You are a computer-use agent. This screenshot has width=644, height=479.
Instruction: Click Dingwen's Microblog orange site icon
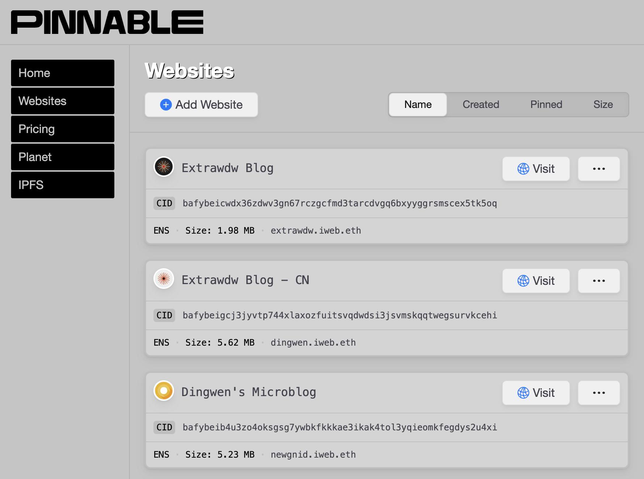pyautogui.click(x=163, y=391)
